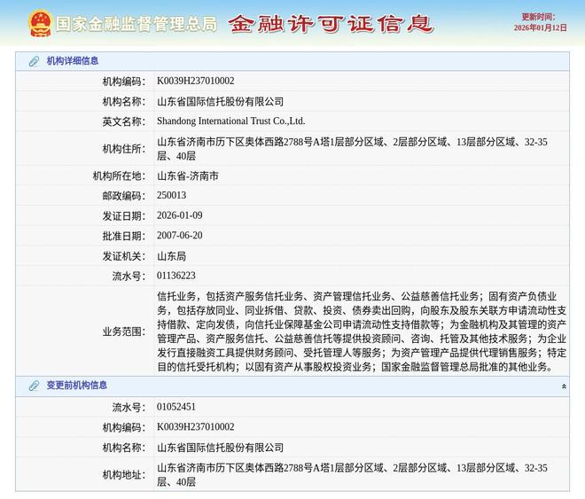585x499 pixels.
Task: Select the 机构编码 value K0039H237010002 in the top section
Action: coord(196,82)
